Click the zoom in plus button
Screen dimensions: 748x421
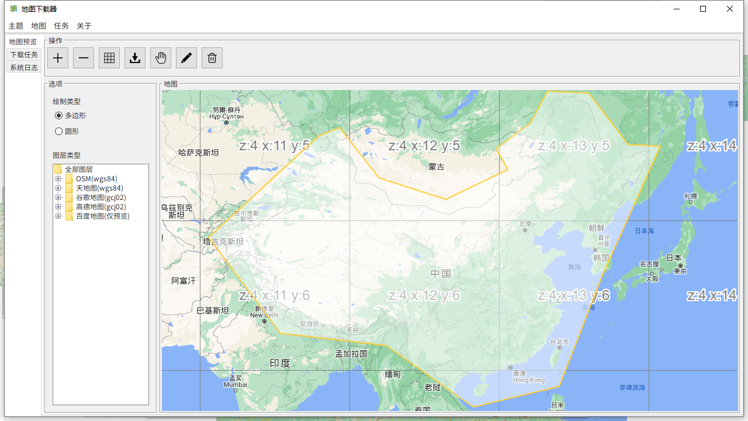pos(58,58)
